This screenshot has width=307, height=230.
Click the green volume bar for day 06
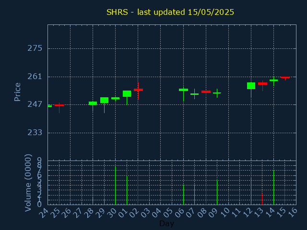183,195
